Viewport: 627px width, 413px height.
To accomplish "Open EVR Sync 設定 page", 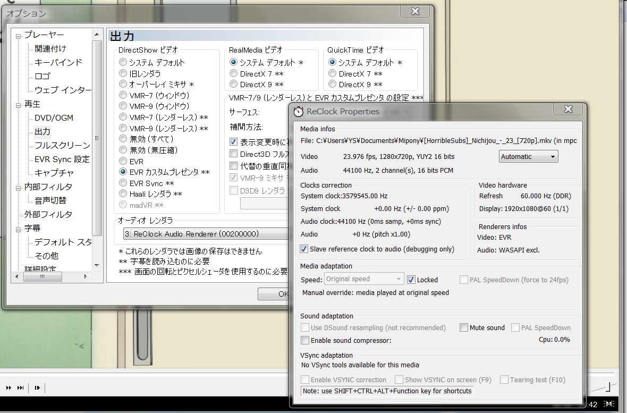I will point(62,159).
